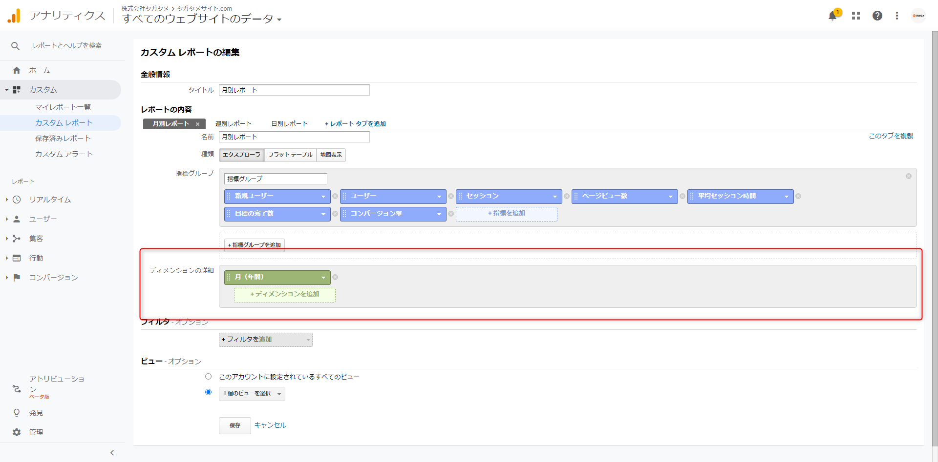This screenshot has height=462, width=938.
Task: Choose エクスプローラ report type
Action: [241, 155]
